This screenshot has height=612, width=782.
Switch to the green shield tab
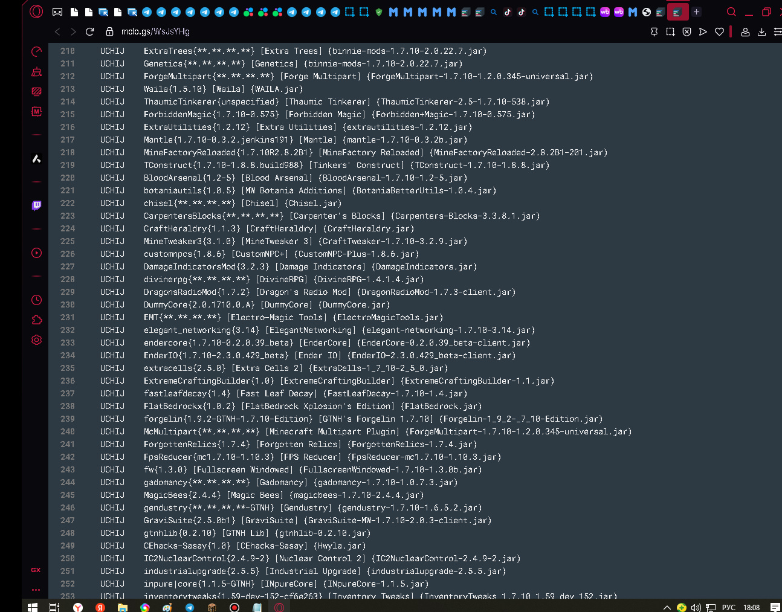[x=379, y=11]
